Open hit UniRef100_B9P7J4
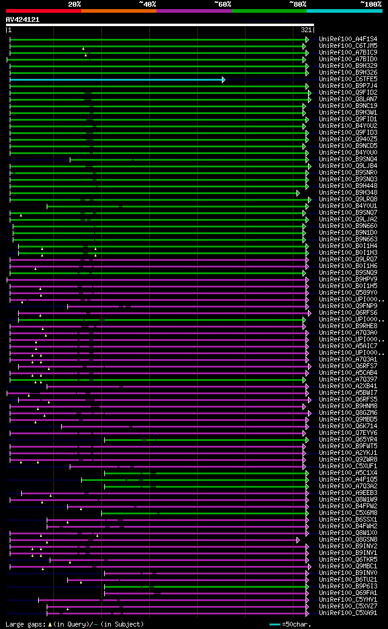Screen dimensions: 388x629 coord(348,86)
